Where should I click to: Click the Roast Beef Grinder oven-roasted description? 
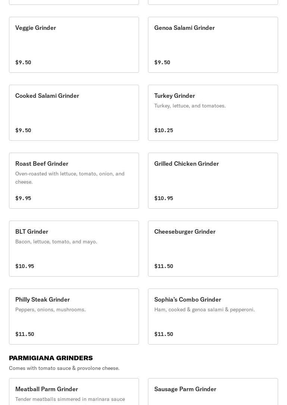pos(70,178)
